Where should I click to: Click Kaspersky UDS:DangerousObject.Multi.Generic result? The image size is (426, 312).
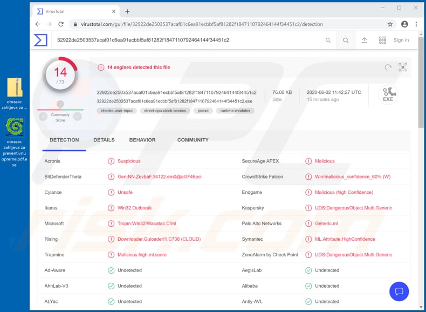coord(353,208)
